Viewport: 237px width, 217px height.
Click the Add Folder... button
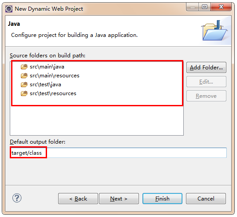(206, 68)
